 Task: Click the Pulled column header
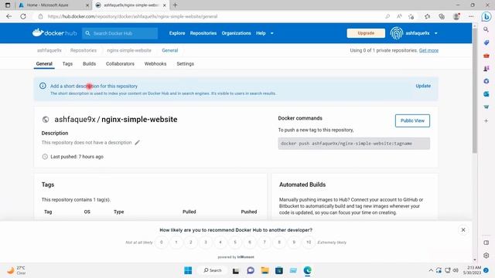click(189, 212)
